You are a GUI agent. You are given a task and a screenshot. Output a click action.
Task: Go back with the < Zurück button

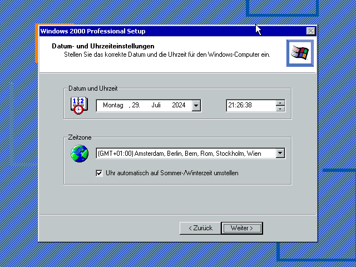click(x=200, y=228)
